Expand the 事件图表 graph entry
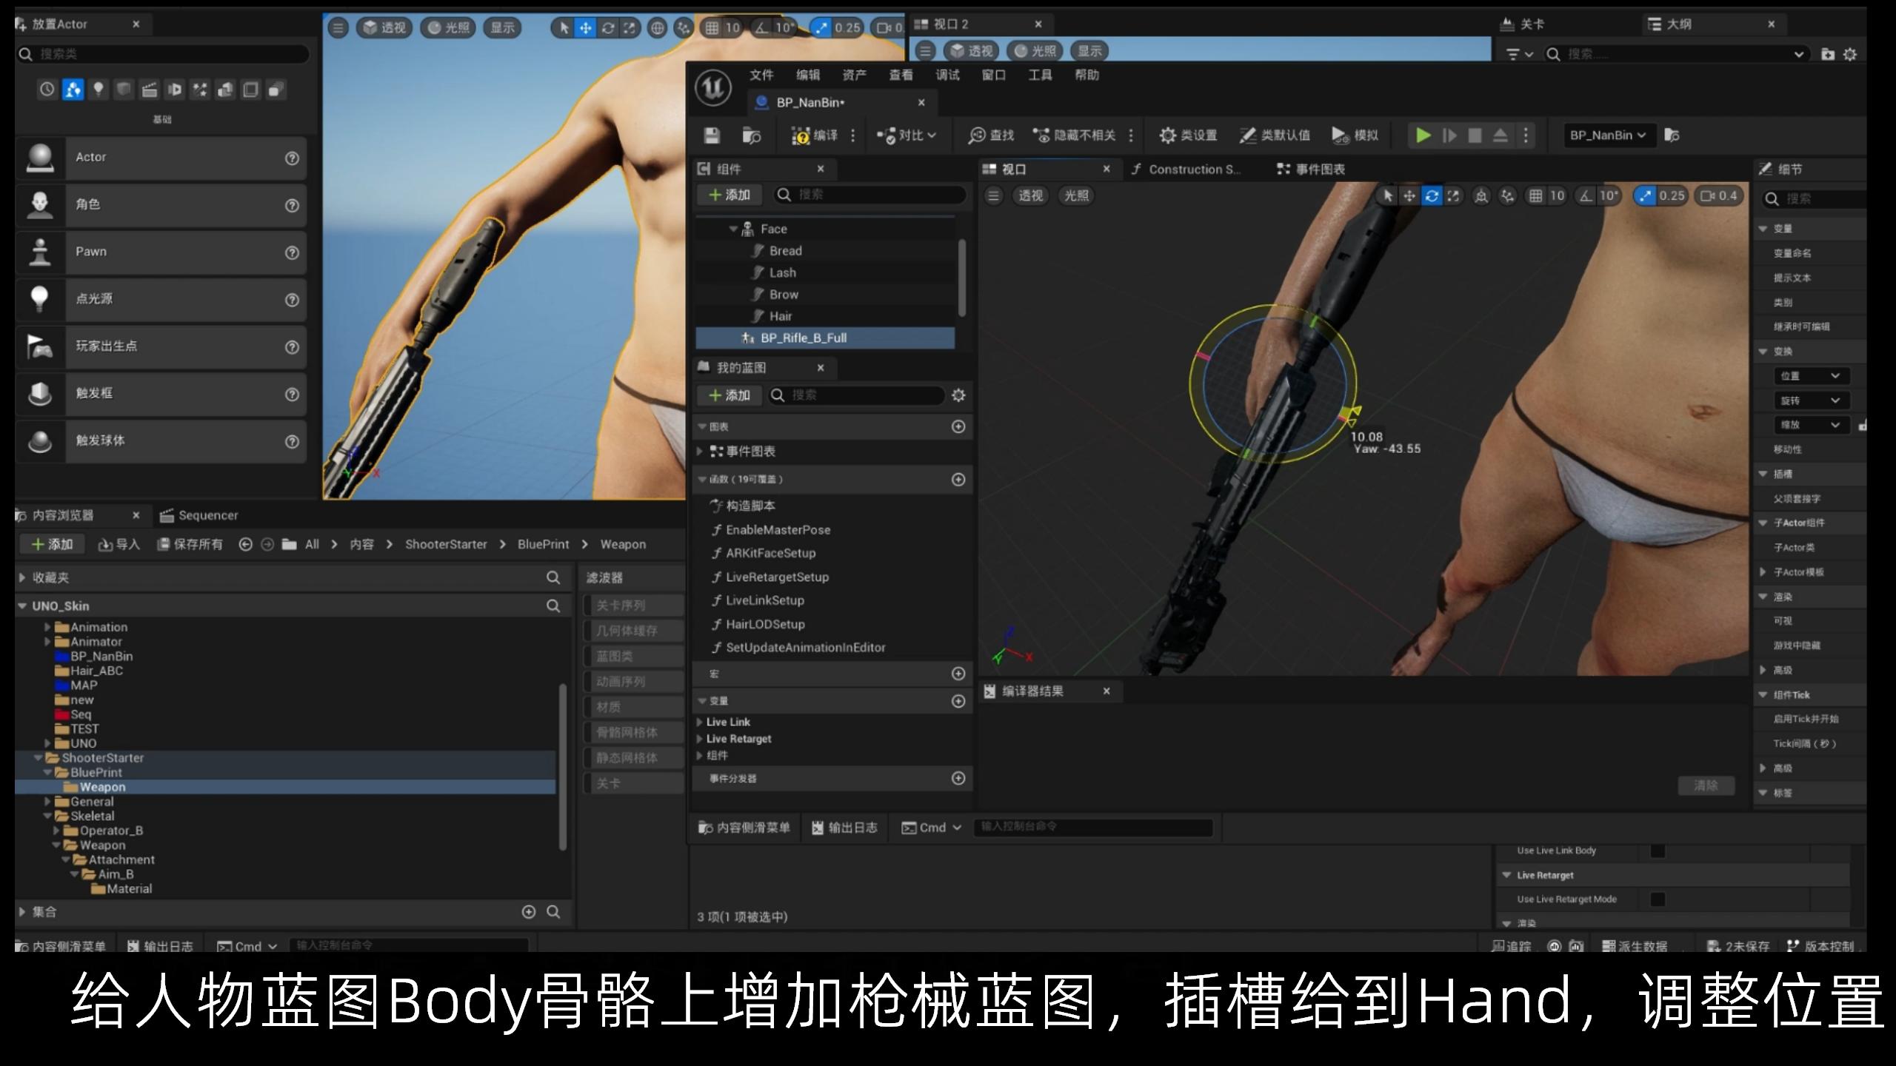 tap(699, 452)
